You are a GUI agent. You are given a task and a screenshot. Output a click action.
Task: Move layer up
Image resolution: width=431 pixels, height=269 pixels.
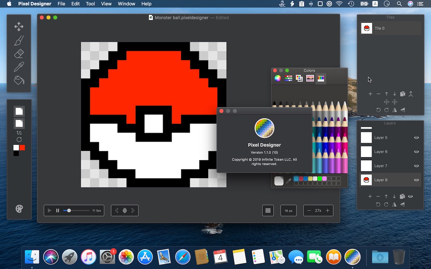pos(386,197)
